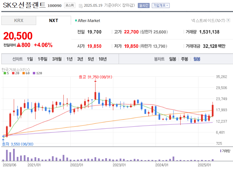Screen dimensions: 233x172
Task: Click the trading volume 1,531,138
Action: (x=209, y=32)
